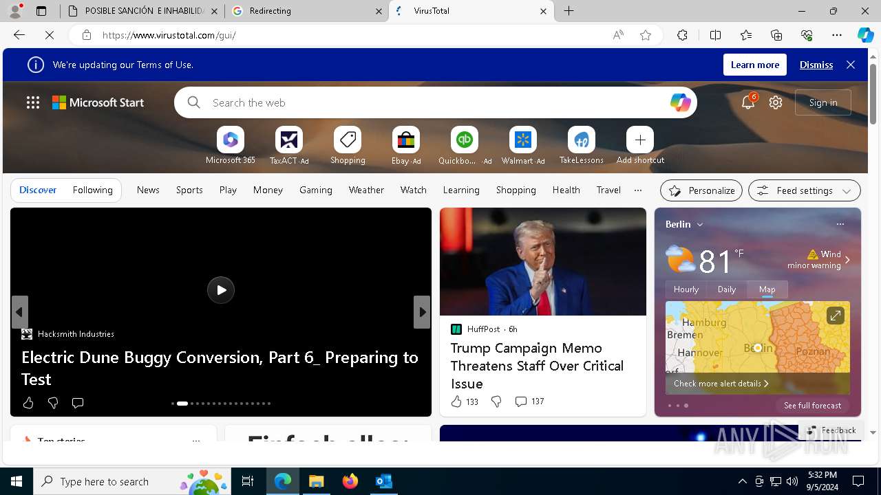881x495 pixels.
Task: Stop loading the page
Action: 49,35
